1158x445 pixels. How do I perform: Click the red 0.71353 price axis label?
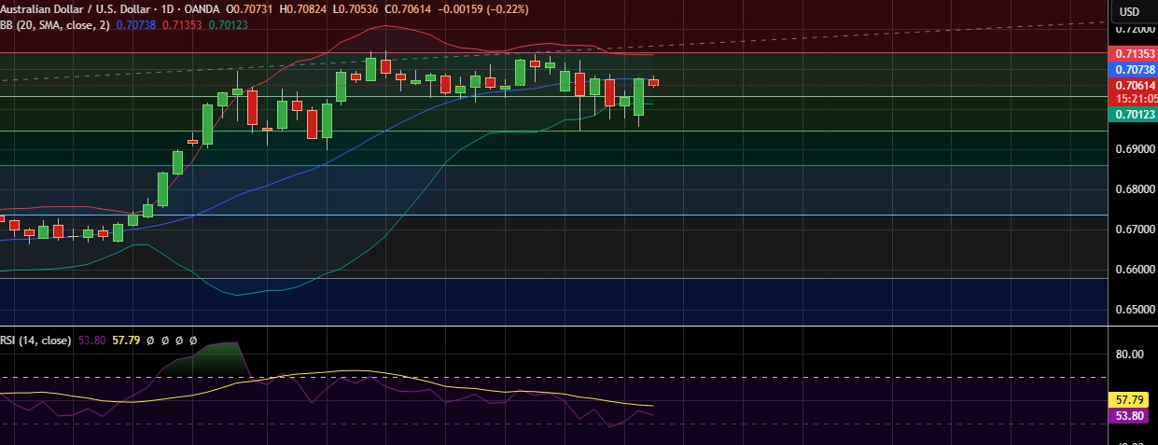click(1134, 54)
